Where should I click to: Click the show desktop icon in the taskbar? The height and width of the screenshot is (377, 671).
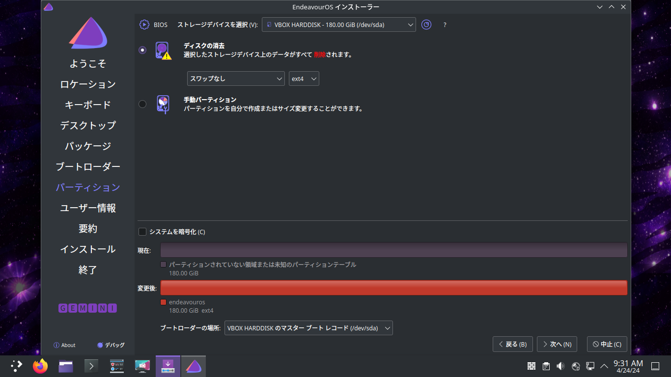pos(655,366)
